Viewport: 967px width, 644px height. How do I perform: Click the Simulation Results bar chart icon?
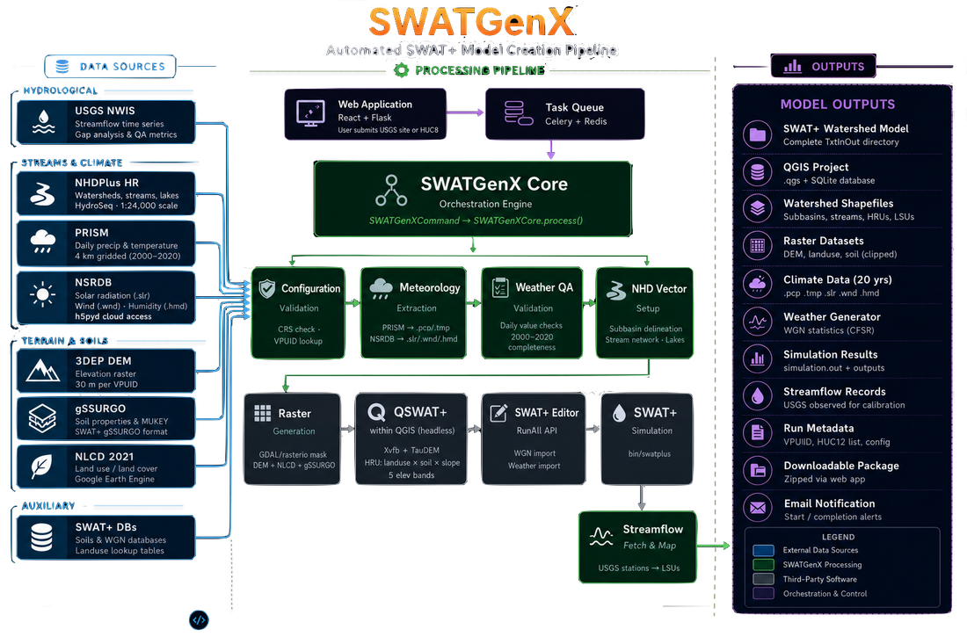[x=757, y=359]
